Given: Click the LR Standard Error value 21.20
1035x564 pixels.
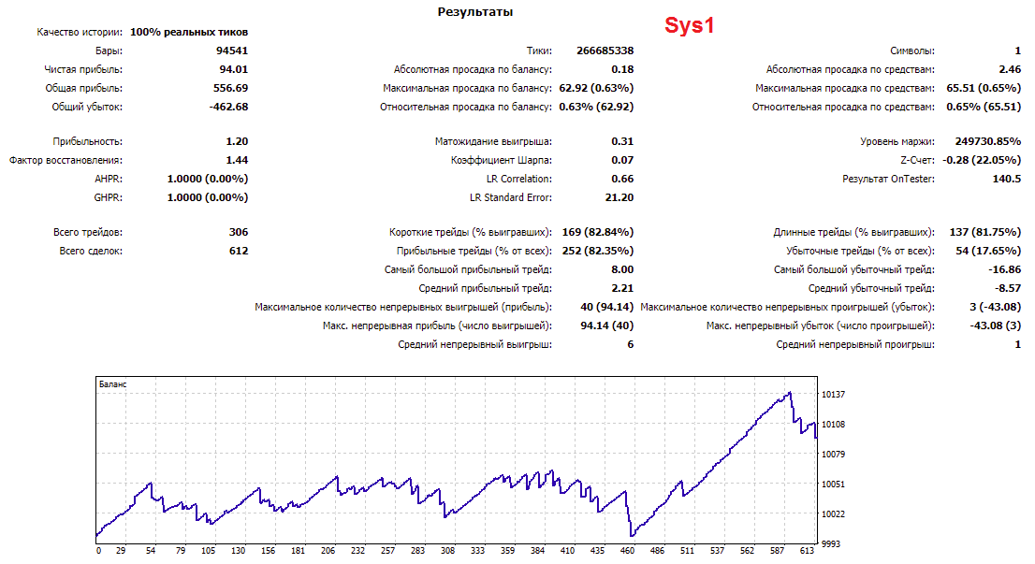Looking at the screenshot, I should point(620,197).
